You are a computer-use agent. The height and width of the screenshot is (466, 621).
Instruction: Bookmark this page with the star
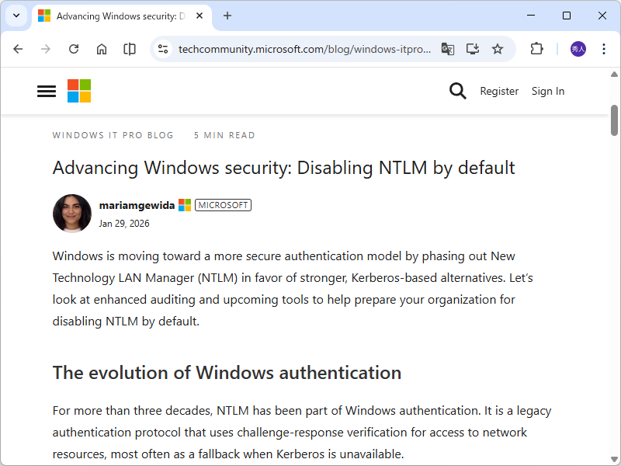pyautogui.click(x=498, y=49)
